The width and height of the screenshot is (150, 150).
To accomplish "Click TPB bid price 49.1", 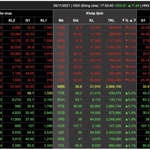I will [30, 93].
